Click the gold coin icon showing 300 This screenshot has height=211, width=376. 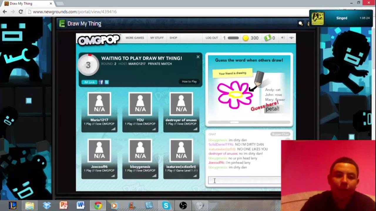tap(246, 38)
